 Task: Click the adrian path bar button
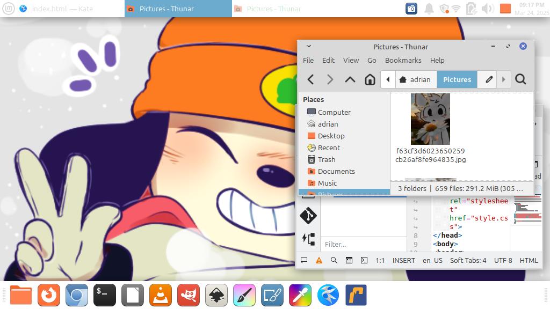point(415,79)
